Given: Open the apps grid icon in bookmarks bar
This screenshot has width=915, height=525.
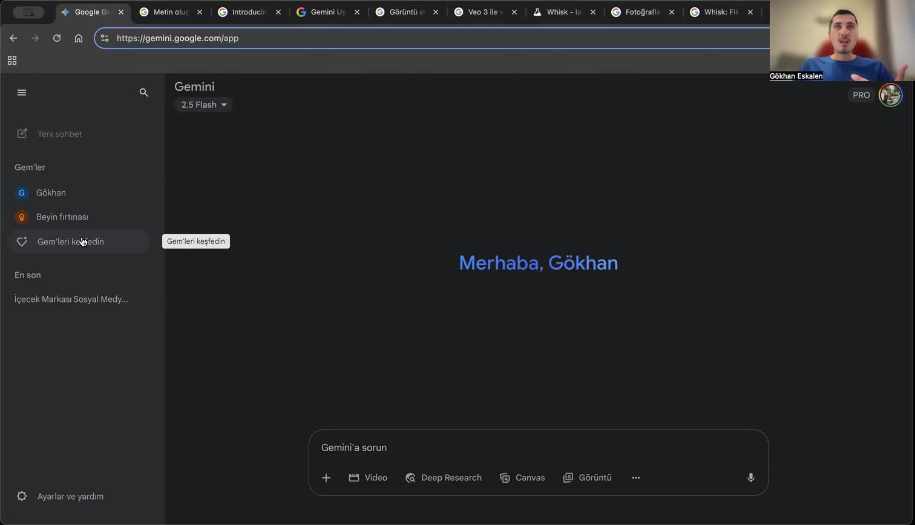Looking at the screenshot, I should point(12,60).
